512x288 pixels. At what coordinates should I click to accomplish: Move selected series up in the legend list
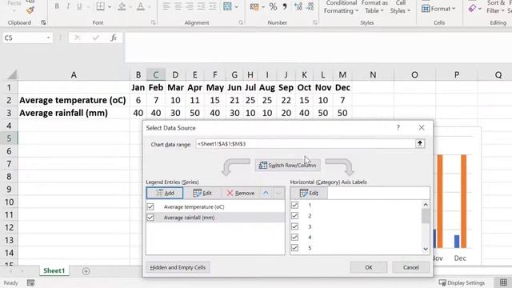(x=266, y=194)
